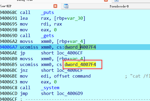Click eax operand at address 400698

(45, 30)
